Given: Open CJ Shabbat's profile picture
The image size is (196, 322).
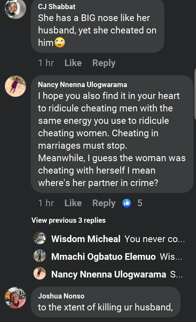Looking at the screenshot, I should point(15,8).
